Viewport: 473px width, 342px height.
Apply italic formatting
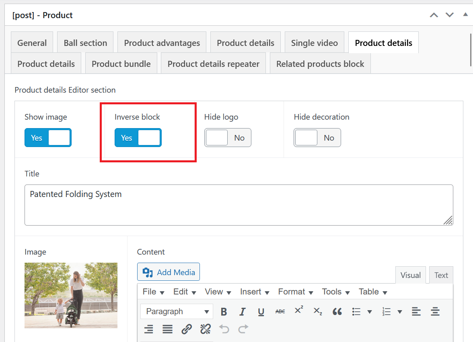[x=242, y=311]
